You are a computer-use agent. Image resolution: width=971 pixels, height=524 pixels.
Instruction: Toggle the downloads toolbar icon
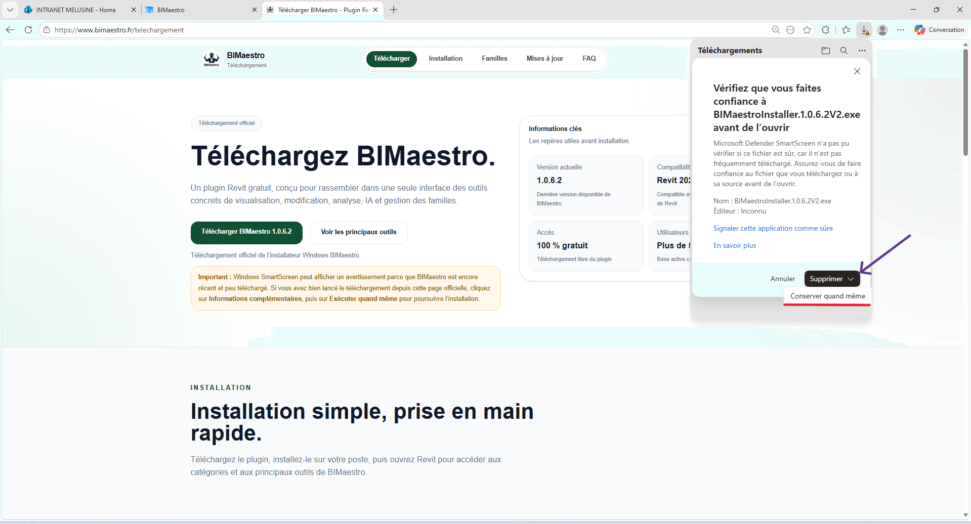point(865,30)
